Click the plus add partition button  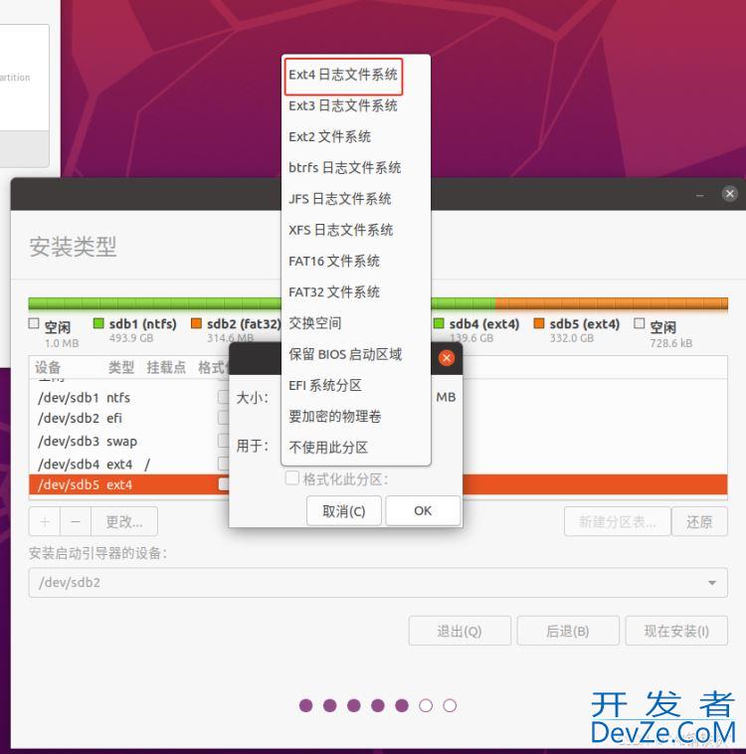pos(45,521)
